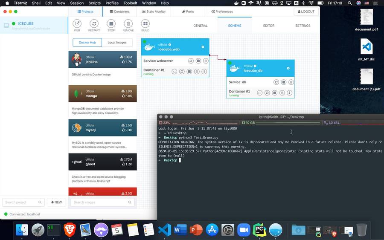Show info for icecube_db Container #1
384x240 pixels.
(x=289, y=93)
